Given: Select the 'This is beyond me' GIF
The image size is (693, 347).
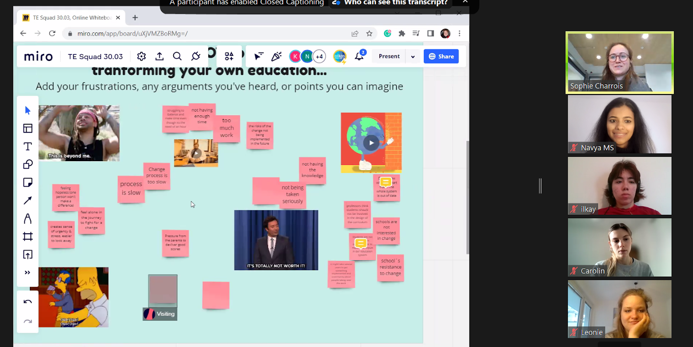Looking at the screenshot, I should pyautogui.click(x=79, y=133).
